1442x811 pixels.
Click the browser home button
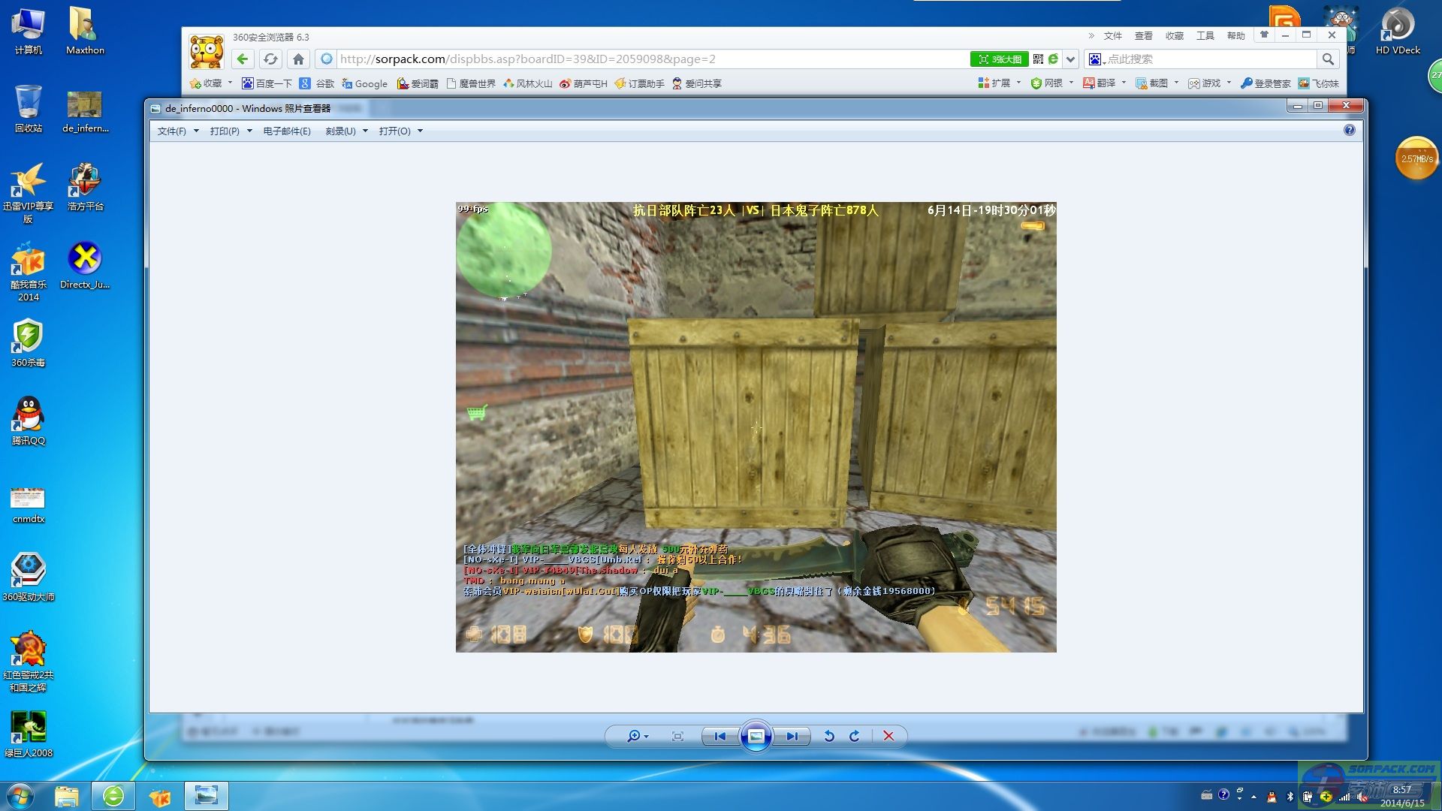(x=298, y=59)
